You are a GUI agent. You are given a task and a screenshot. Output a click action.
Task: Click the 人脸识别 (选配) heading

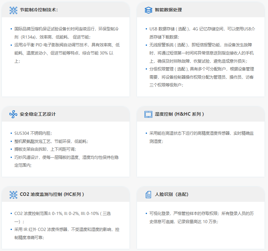(172, 195)
